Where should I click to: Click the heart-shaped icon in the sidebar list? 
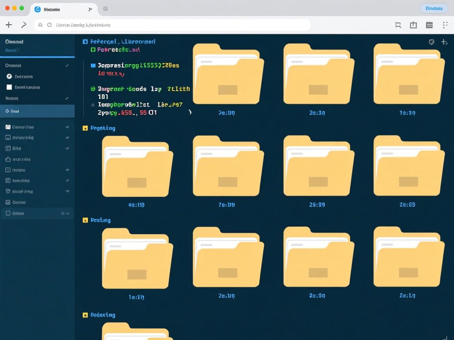[7, 191]
